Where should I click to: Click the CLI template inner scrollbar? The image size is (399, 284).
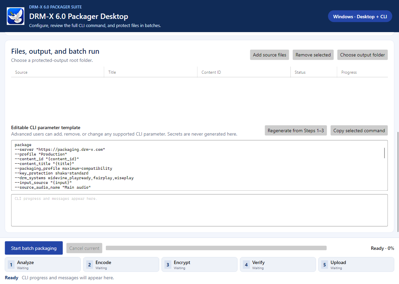[384, 153]
